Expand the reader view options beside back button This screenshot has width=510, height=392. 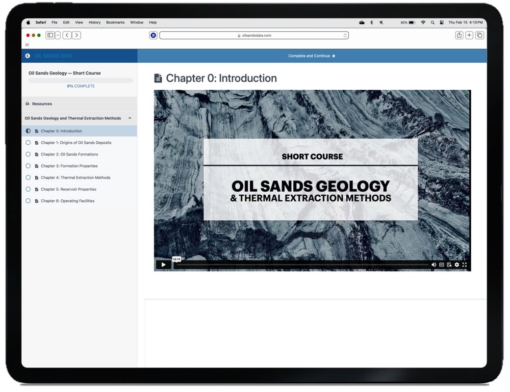(x=58, y=35)
